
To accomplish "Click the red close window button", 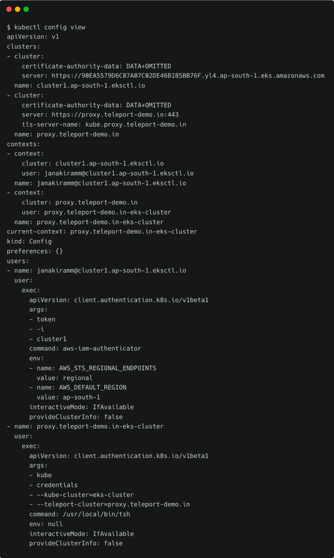I will click(x=9, y=9).
